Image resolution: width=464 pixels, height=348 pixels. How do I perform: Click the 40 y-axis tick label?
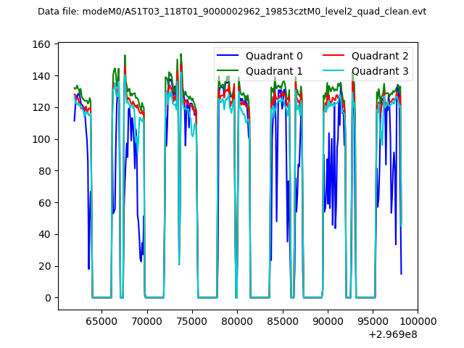(45, 234)
